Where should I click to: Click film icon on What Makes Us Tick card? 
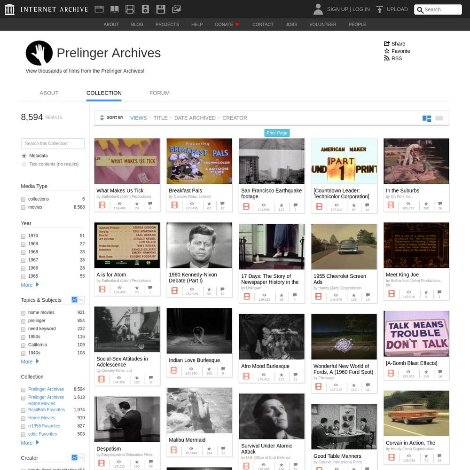[102, 205]
